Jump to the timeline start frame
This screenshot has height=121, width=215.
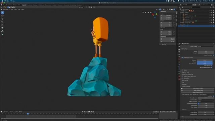click(x=85, y=112)
